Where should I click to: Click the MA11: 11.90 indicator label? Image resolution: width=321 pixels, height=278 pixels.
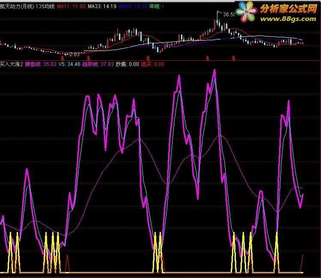point(71,6)
